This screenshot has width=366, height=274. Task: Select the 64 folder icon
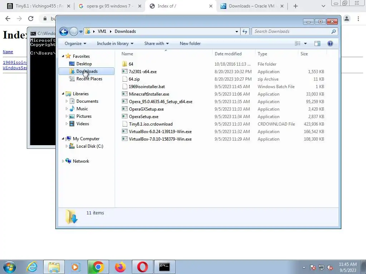tap(125, 64)
